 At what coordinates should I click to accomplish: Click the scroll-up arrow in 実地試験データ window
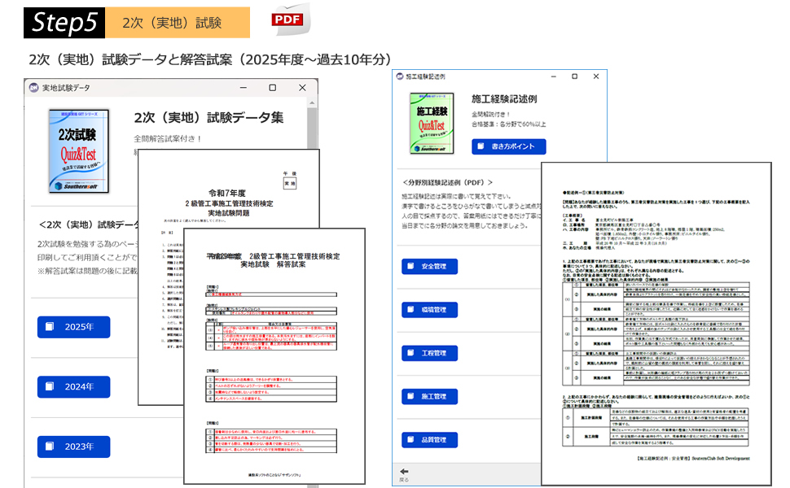[x=313, y=102]
